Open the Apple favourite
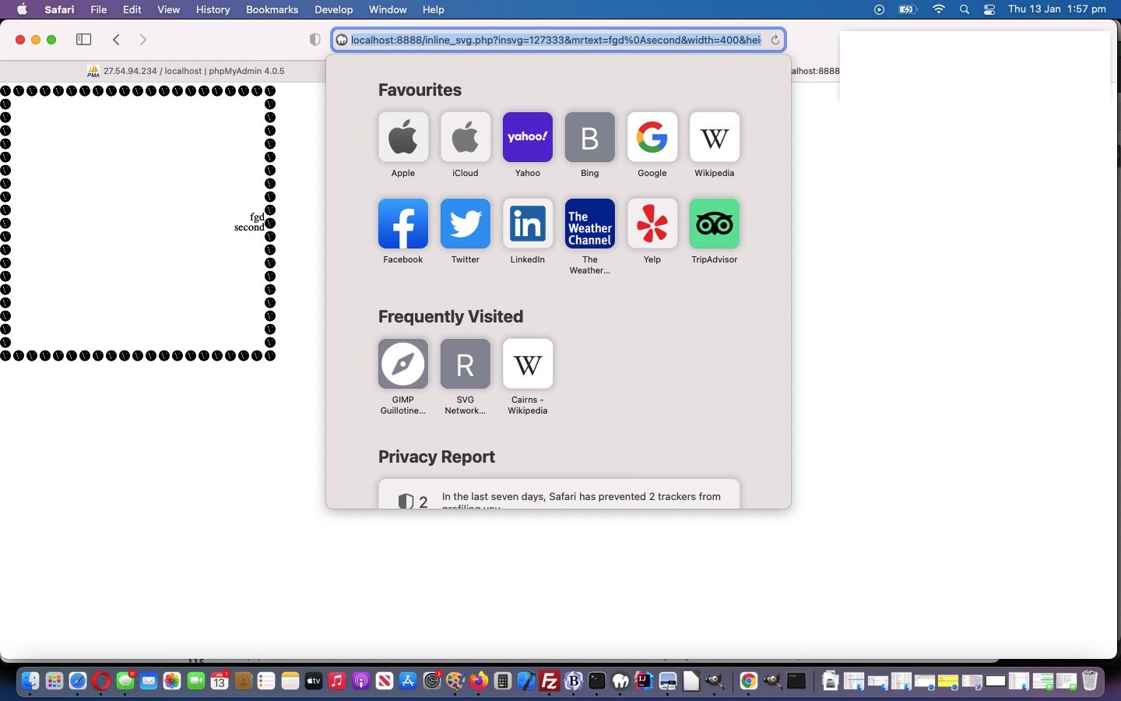Viewport: 1121px width, 701px height. tap(403, 137)
